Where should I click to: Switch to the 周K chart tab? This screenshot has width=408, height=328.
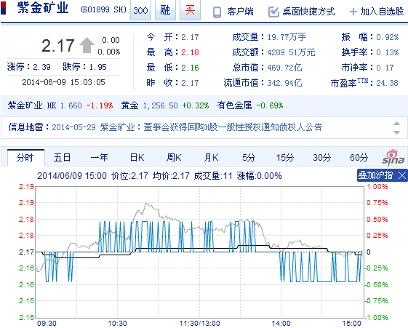point(174,158)
